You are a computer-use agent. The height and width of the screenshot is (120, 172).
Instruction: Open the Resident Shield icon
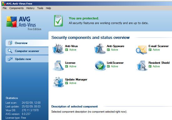[142, 66]
